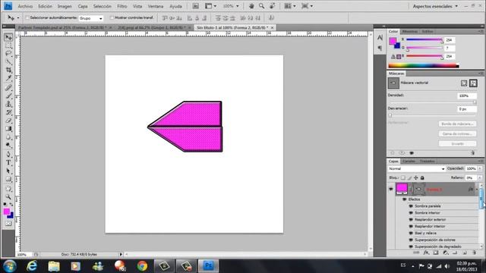The image size is (486, 273).
Task: Select the Horizontal Type tool
Action: tap(8, 162)
